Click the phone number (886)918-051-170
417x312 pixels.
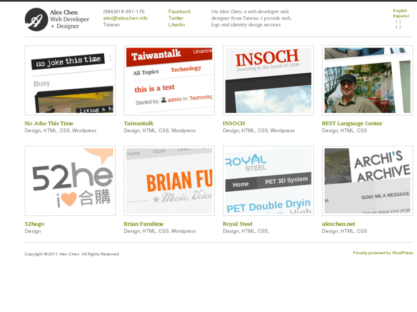(124, 11)
